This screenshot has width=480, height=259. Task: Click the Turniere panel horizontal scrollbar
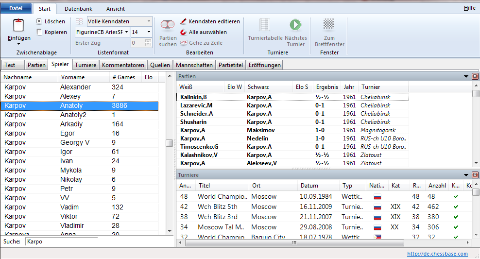(294, 243)
